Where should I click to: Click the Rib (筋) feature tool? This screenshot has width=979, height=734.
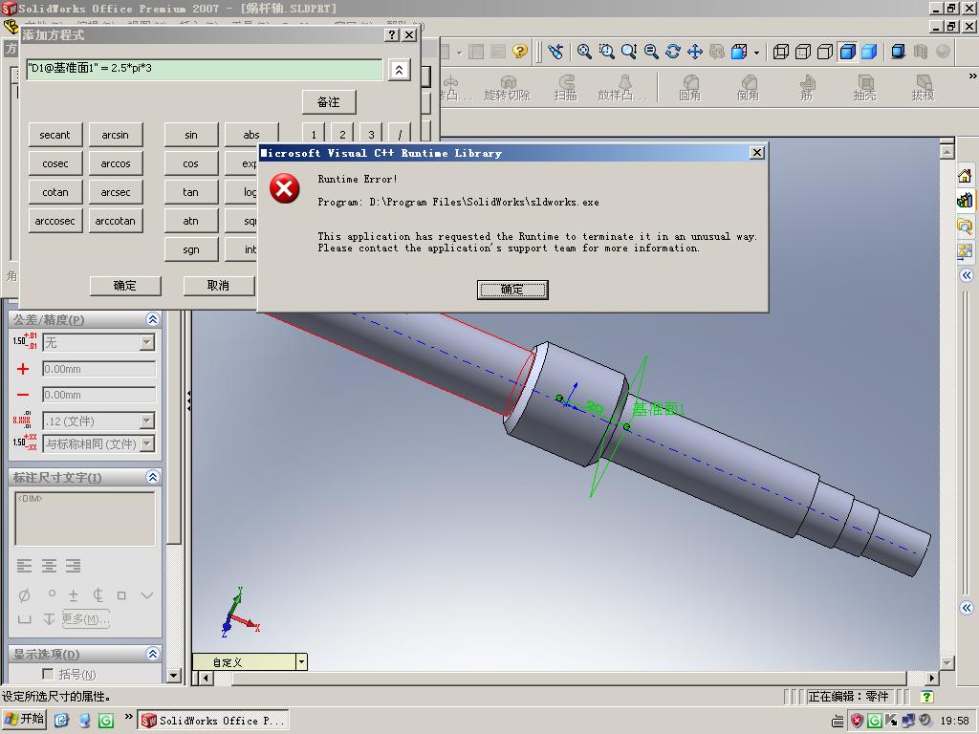(x=807, y=88)
